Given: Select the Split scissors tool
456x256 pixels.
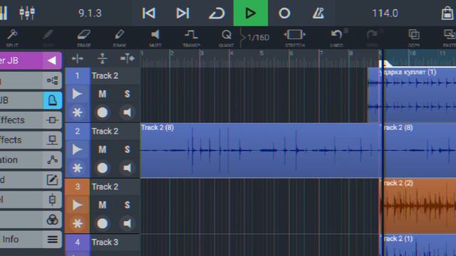Looking at the screenshot, I should pos(12,38).
